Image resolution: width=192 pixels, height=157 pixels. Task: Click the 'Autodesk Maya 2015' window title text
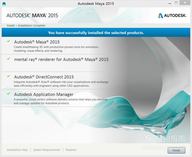point(96,4)
